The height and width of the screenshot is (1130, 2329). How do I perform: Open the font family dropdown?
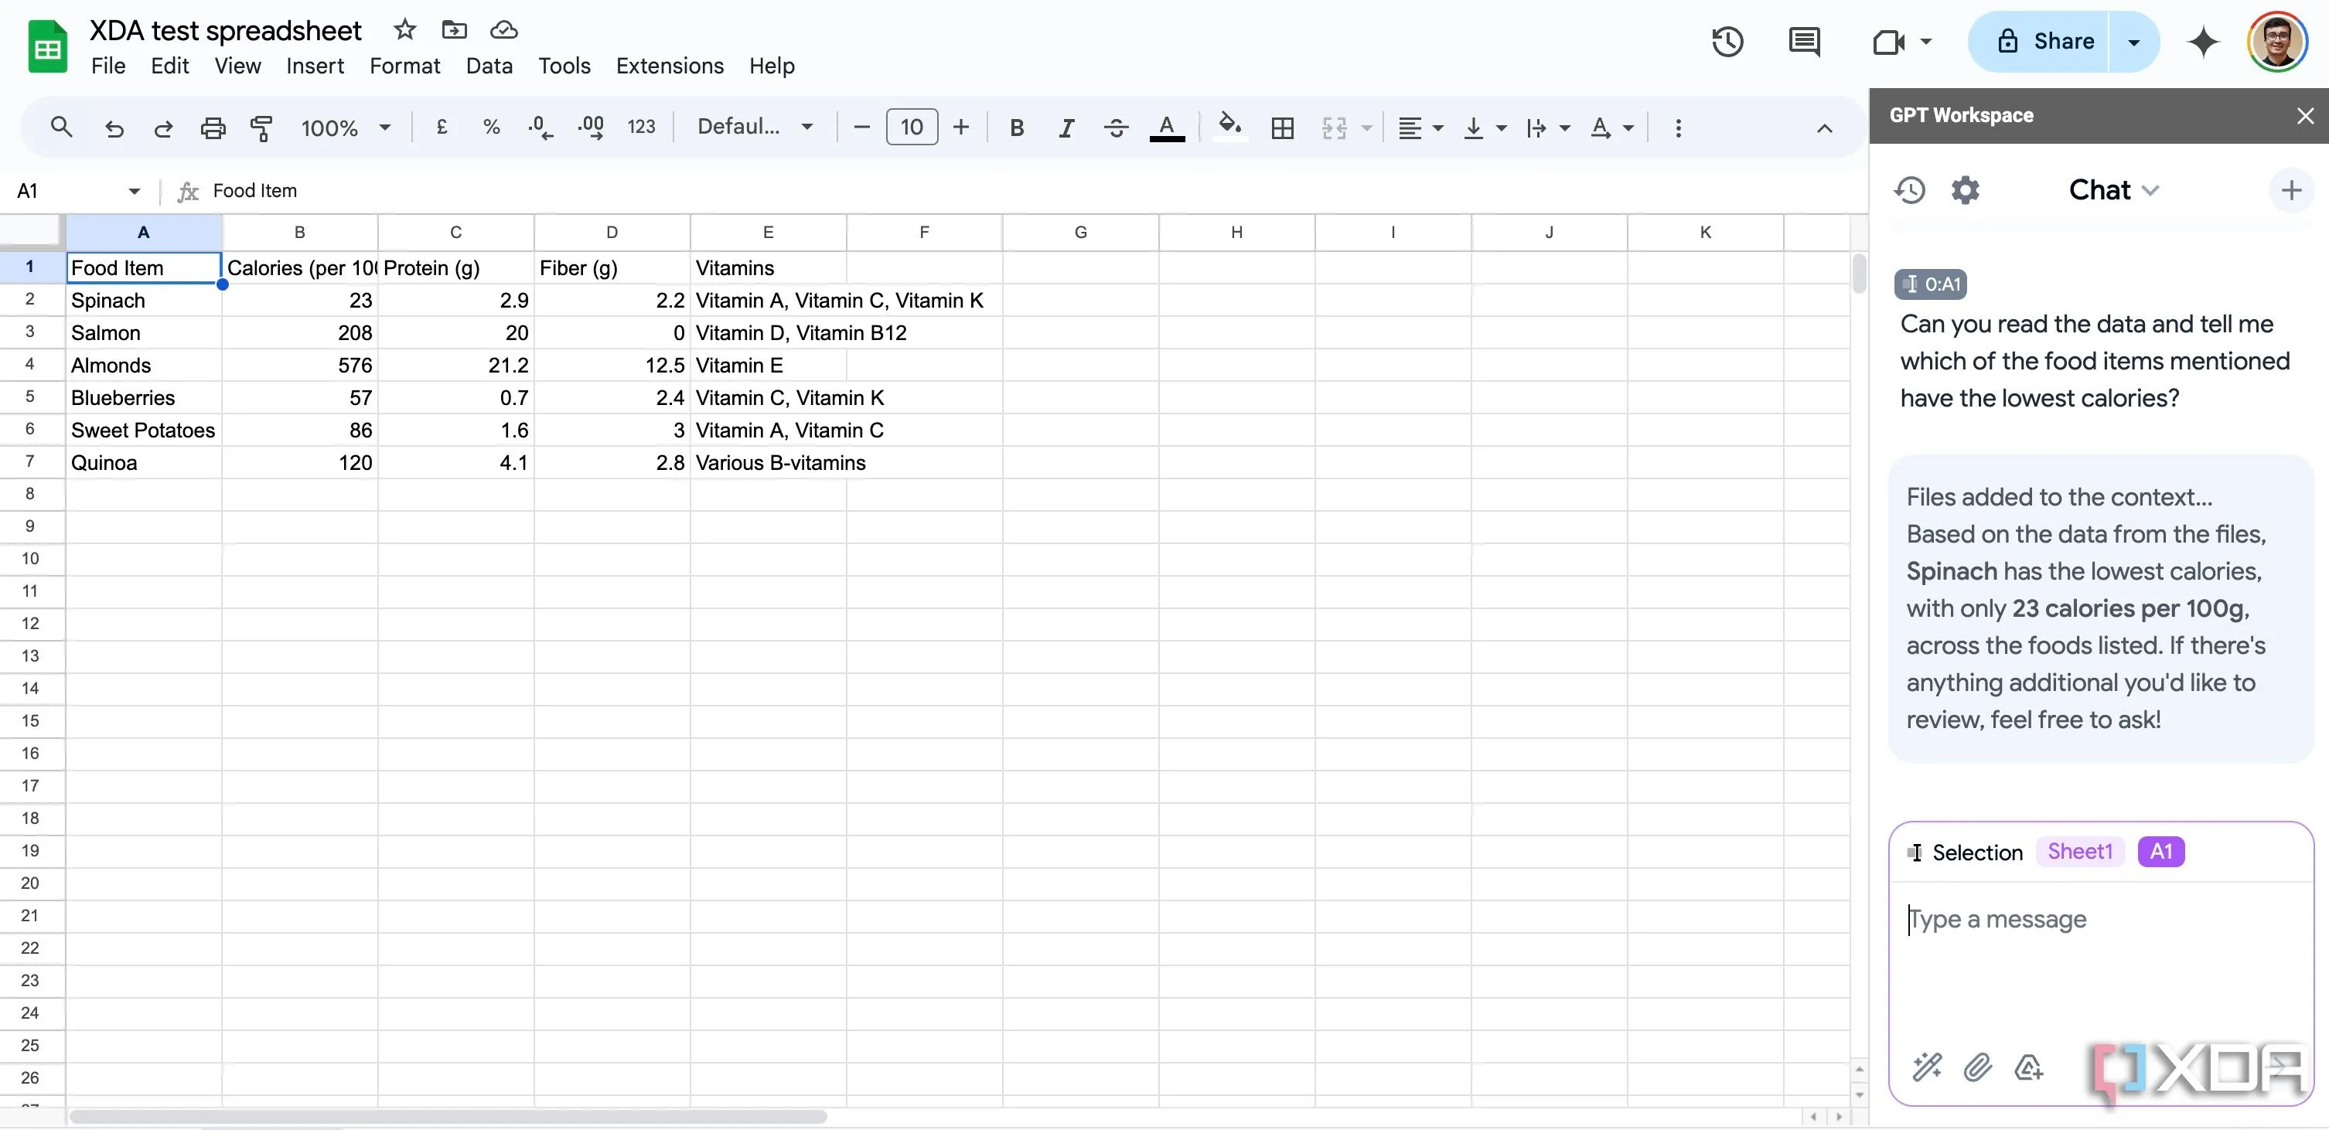(754, 128)
